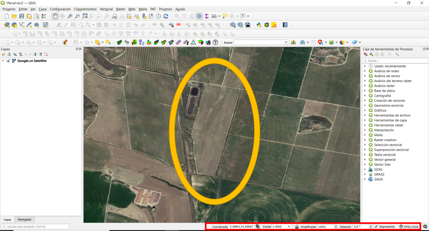Open the Complementos menu
This screenshot has height=231, width=429.
85,9
